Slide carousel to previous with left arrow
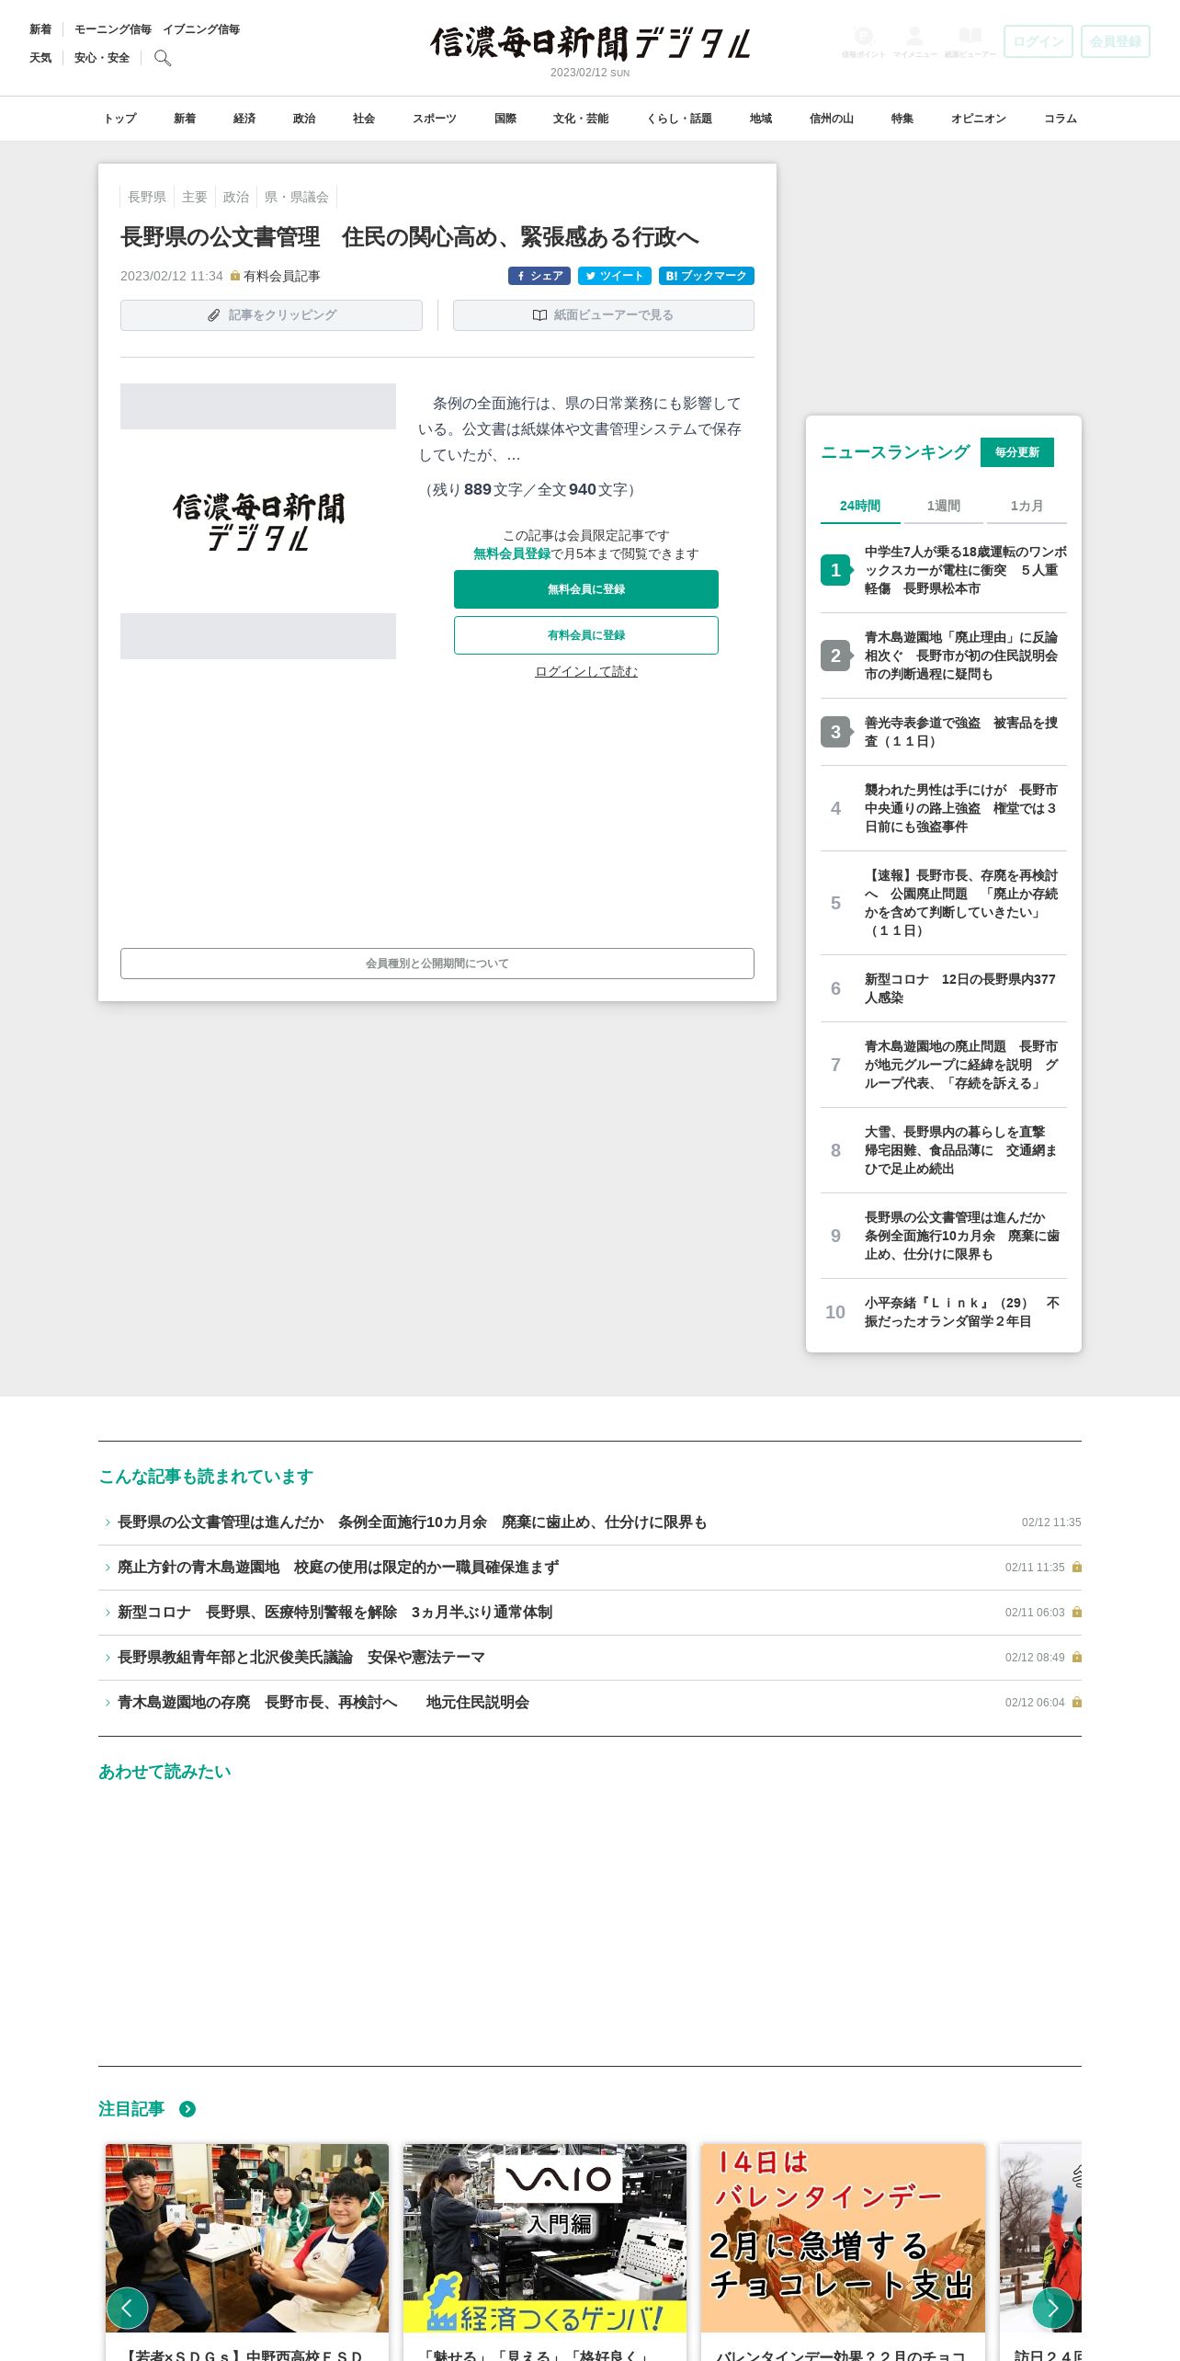 pos(128,2308)
